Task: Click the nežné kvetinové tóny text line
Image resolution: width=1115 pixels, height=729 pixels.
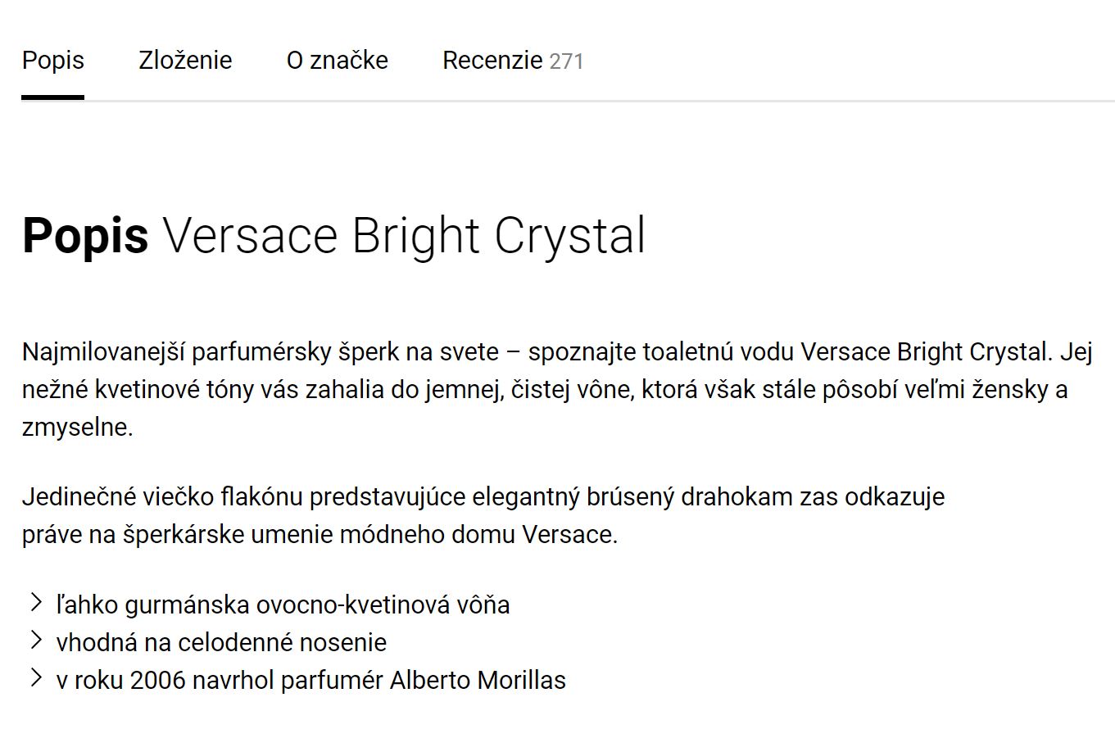Action: click(x=545, y=390)
